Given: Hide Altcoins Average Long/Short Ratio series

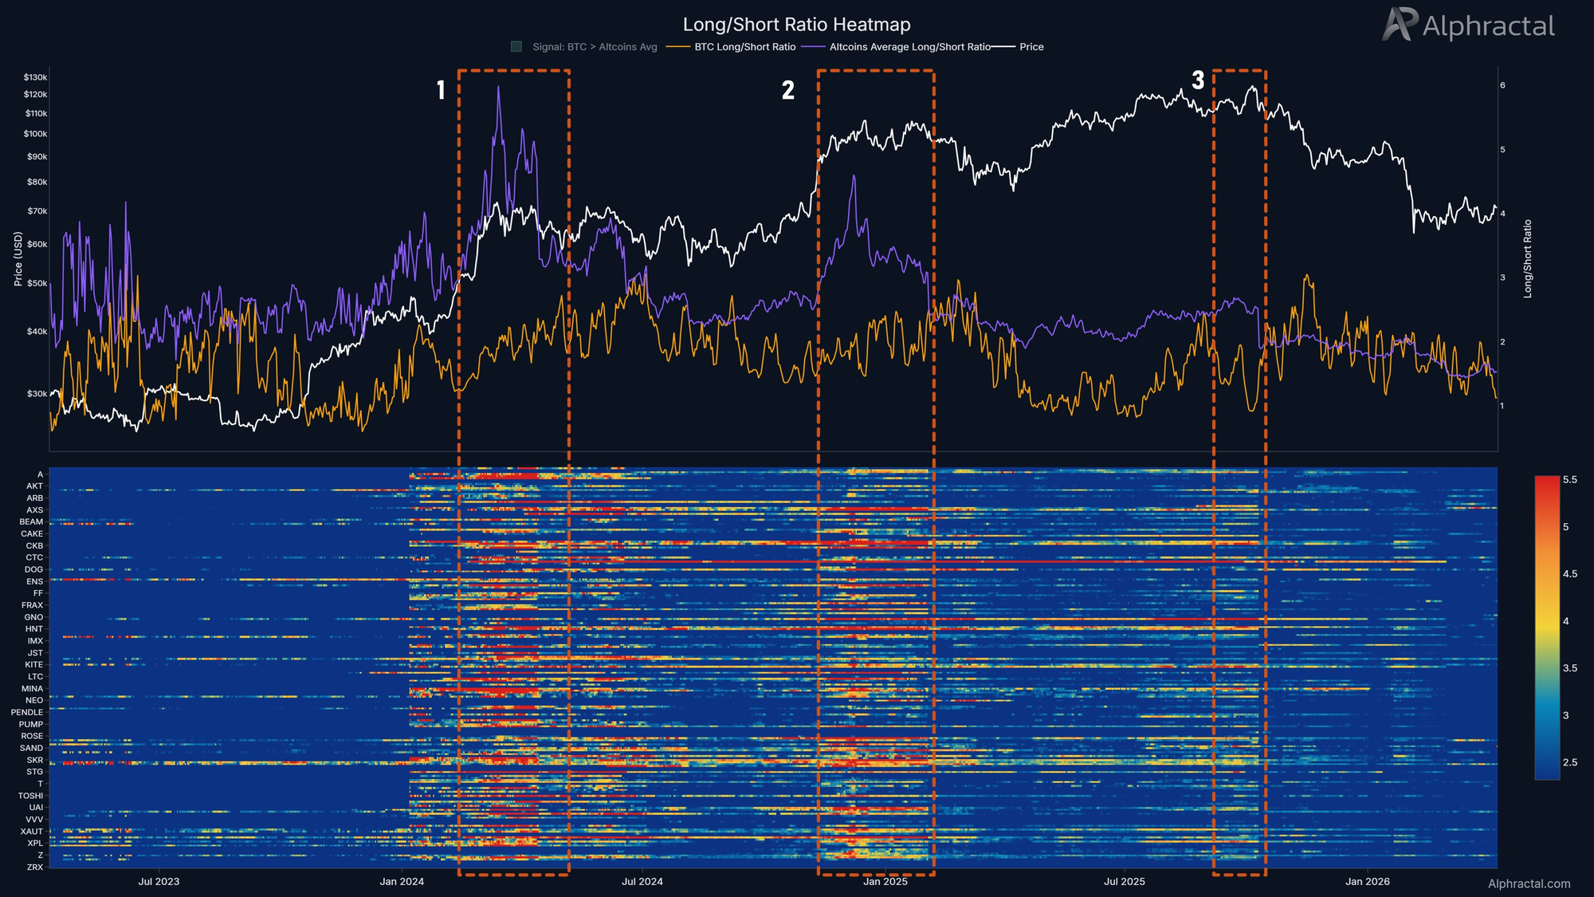Looking at the screenshot, I should click(x=909, y=47).
